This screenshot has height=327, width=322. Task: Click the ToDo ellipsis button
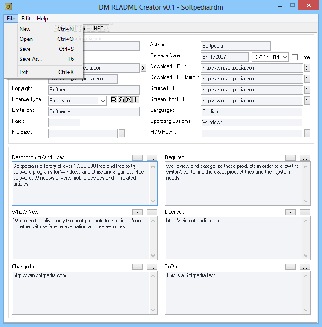click(305, 267)
